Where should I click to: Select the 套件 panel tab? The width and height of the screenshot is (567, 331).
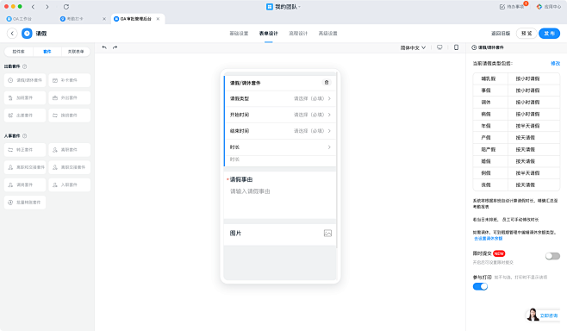(47, 52)
